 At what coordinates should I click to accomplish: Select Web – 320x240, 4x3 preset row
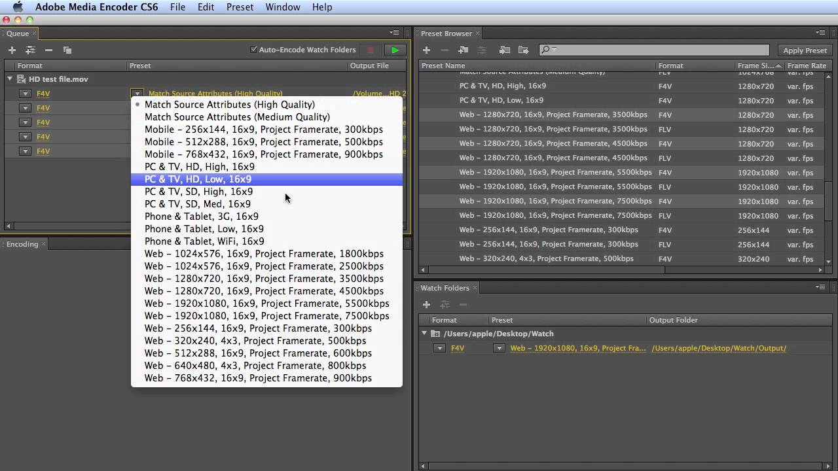tap(621, 258)
